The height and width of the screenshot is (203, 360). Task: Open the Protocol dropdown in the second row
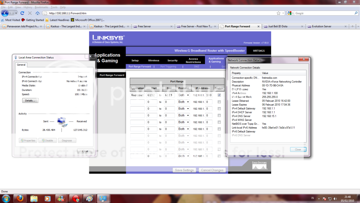pos(184,102)
